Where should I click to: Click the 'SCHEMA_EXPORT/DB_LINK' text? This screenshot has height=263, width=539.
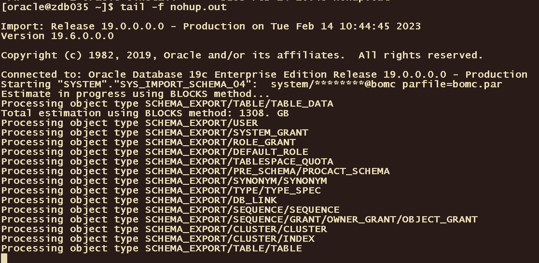click(x=211, y=200)
